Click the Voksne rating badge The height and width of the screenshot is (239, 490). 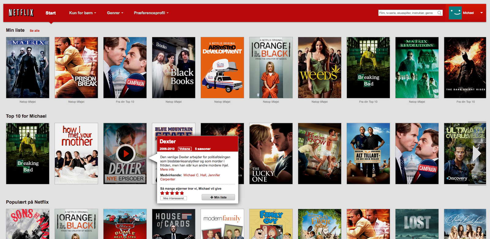185,149
